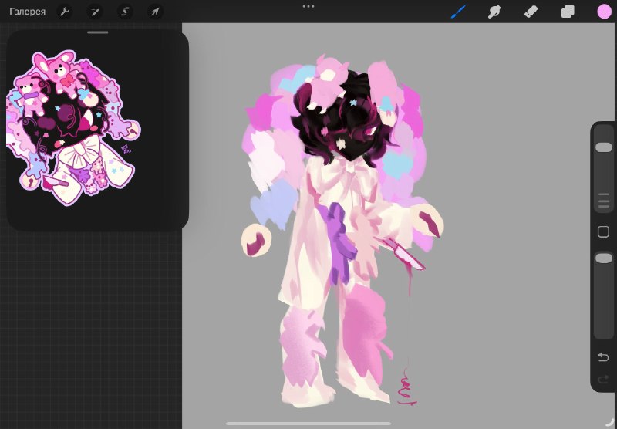Open the Gallery via Галерея button
Image resolution: width=617 pixels, height=429 pixels.
pos(27,12)
